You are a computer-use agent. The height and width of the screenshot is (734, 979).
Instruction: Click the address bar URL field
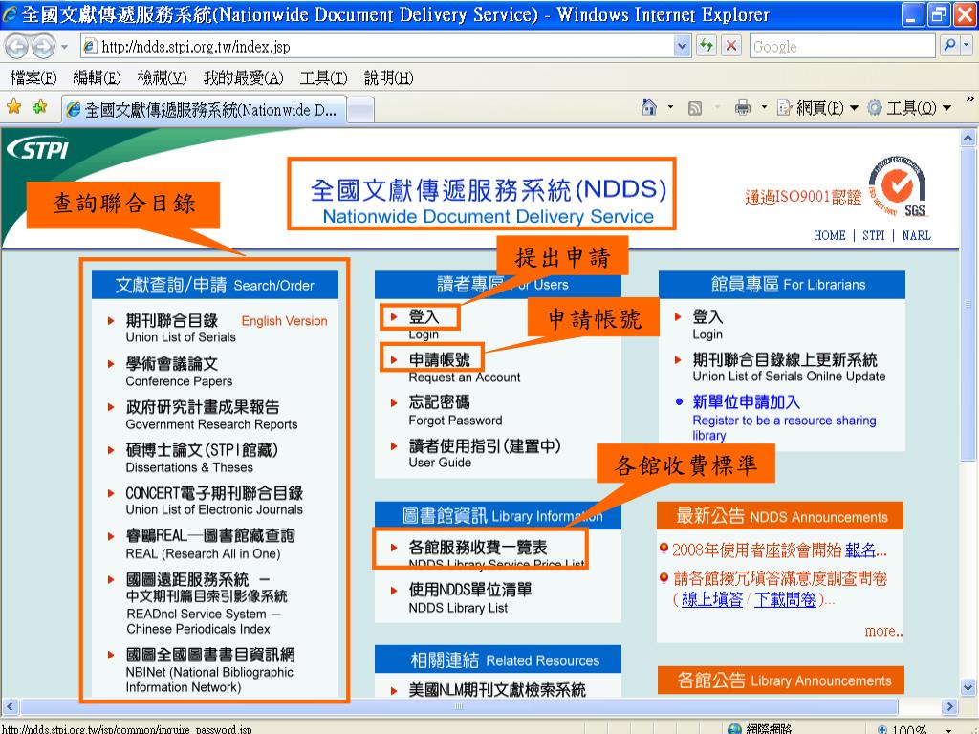tap(377, 46)
